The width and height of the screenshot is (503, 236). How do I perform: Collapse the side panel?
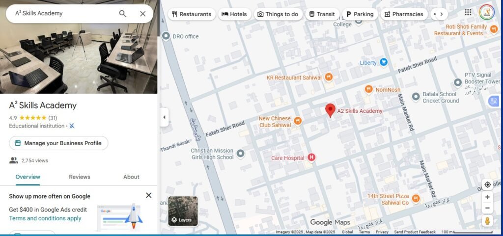click(x=164, y=117)
